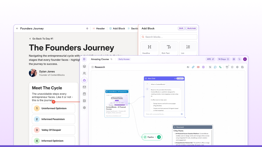The width and height of the screenshot is (262, 147).
Task: Click the red plus insert-block marker
Action: pyautogui.click(x=54, y=102)
